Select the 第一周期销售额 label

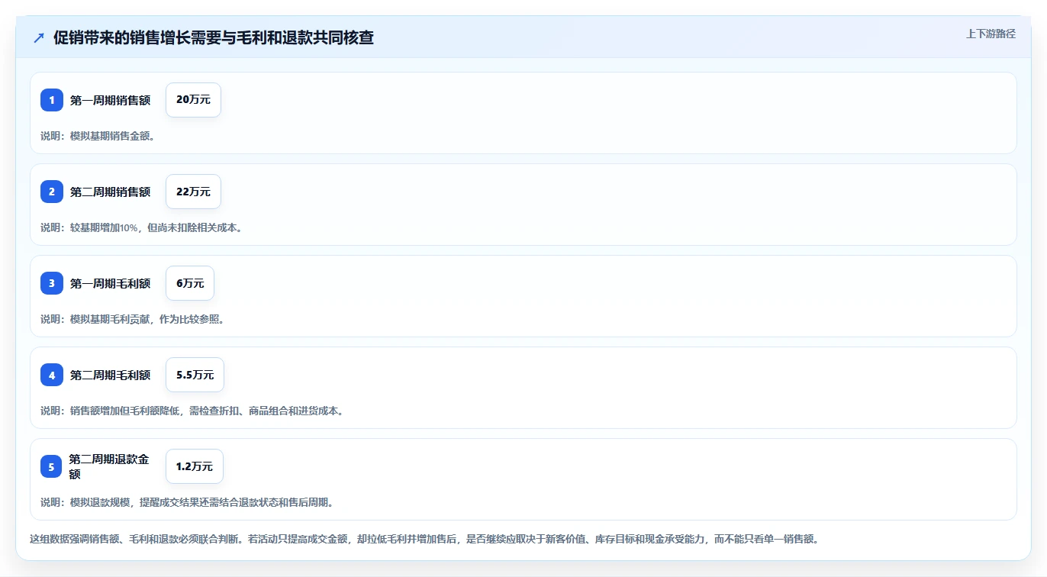110,100
